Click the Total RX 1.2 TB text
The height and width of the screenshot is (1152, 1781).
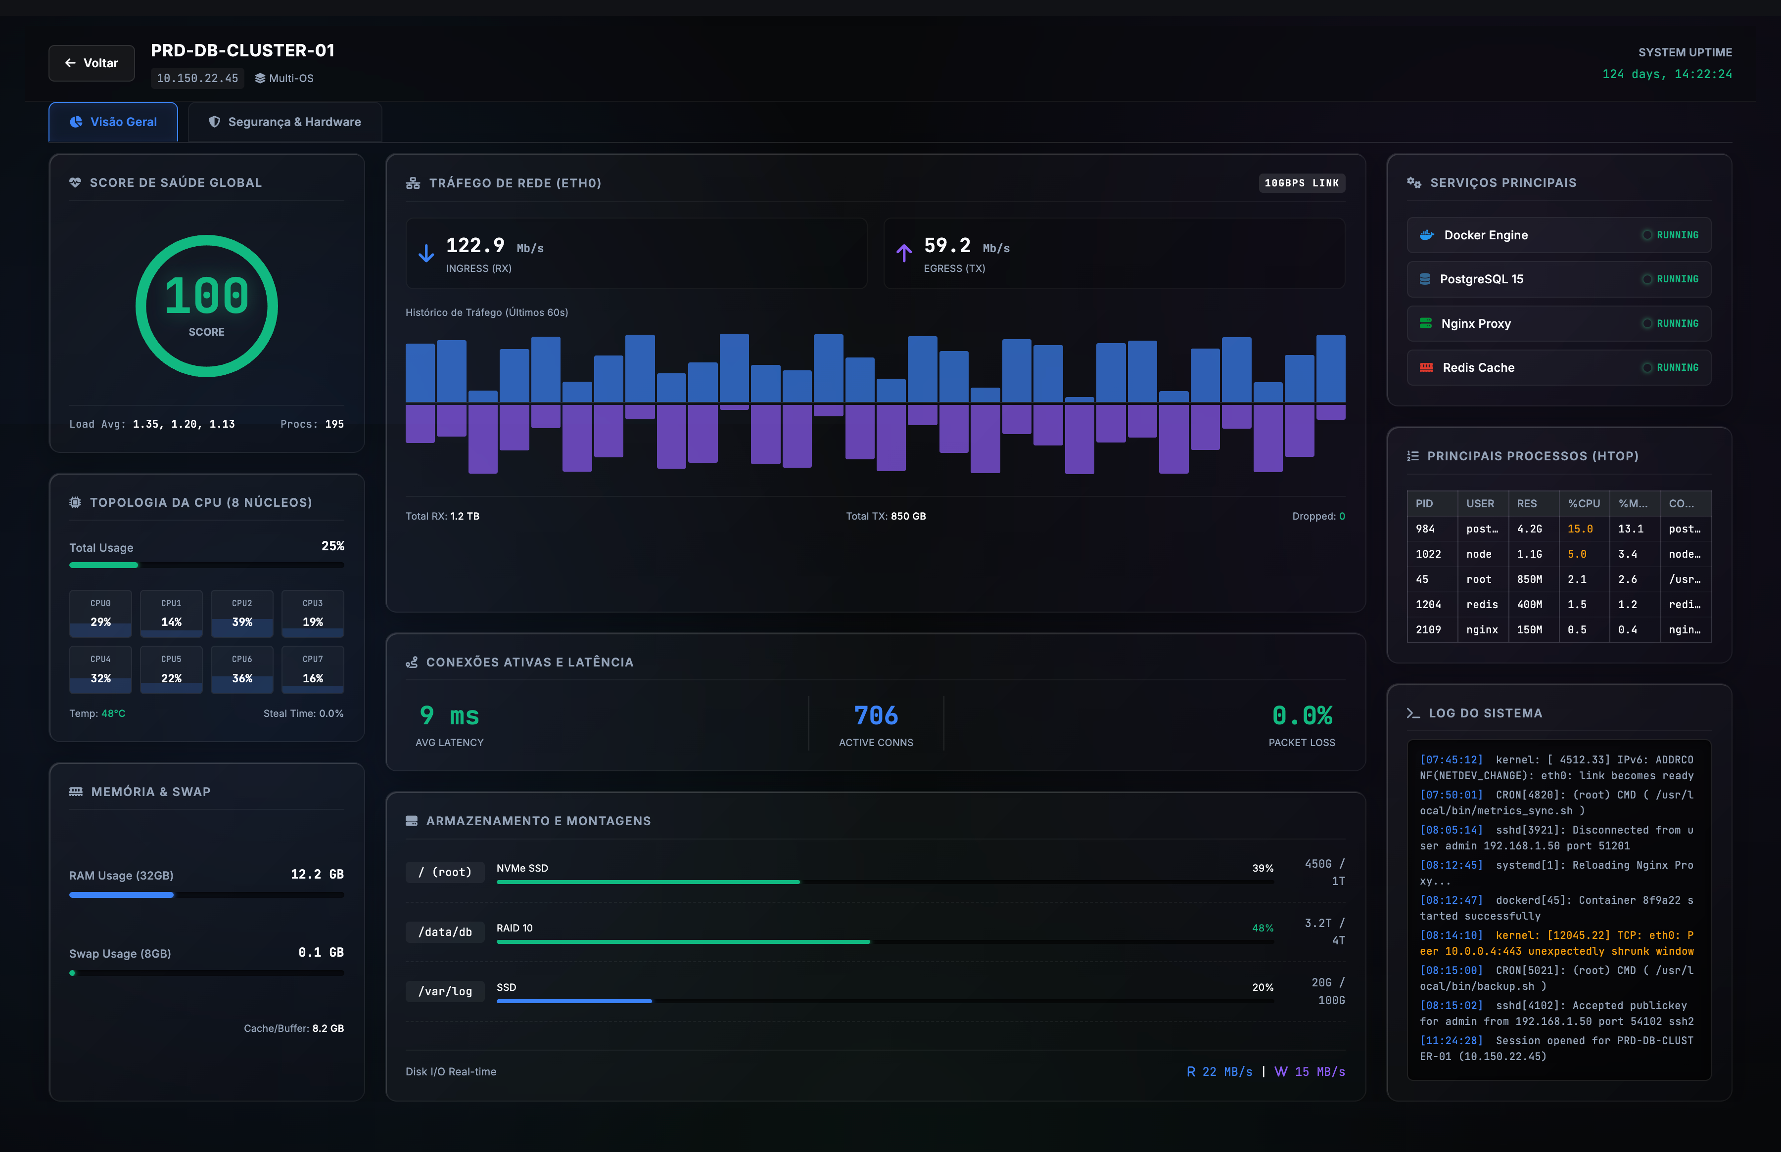(442, 516)
